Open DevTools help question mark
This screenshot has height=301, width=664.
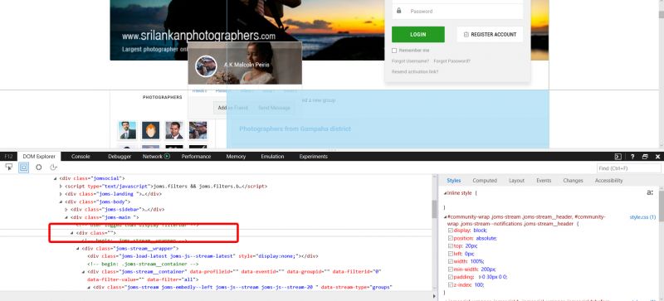pos(632,157)
